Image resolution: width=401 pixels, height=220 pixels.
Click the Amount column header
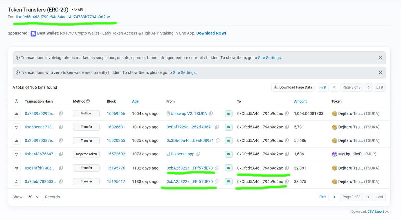300,101
